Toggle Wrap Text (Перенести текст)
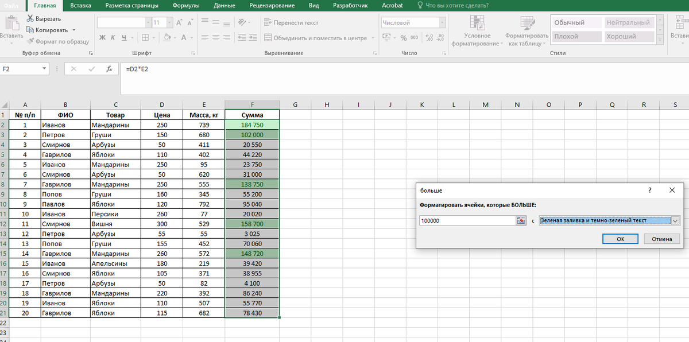This screenshot has width=689, height=342. coord(292,23)
